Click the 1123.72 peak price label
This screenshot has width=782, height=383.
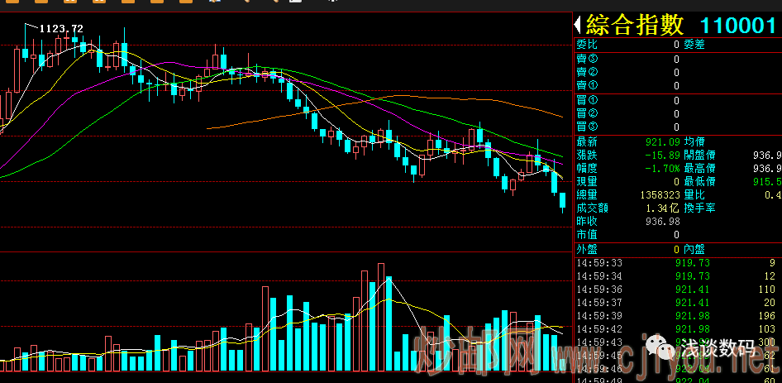pyautogui.click(x=61, y=29)
